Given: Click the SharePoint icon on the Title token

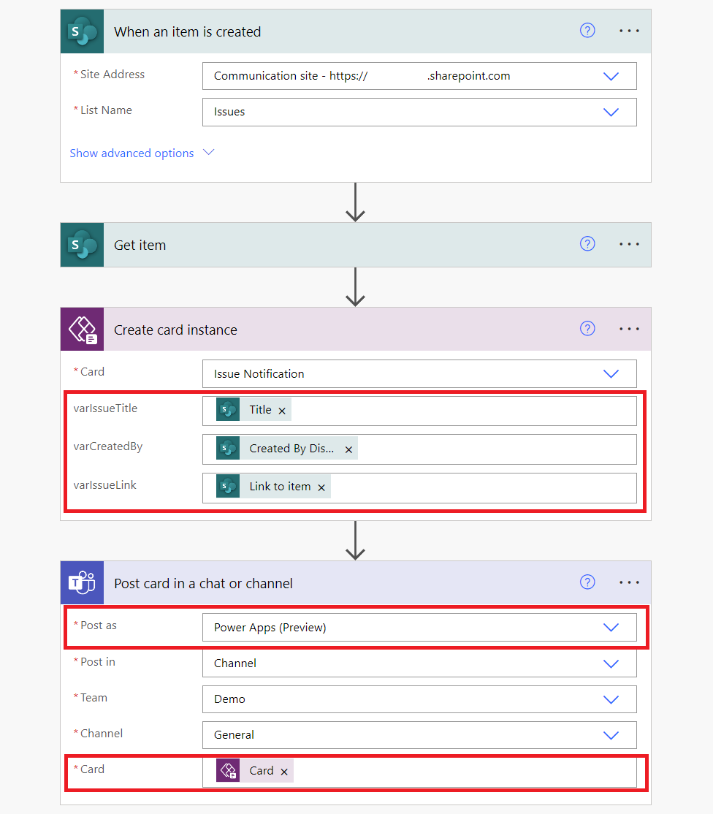Looking at the screenshot, I should click(x=229, y=409).
